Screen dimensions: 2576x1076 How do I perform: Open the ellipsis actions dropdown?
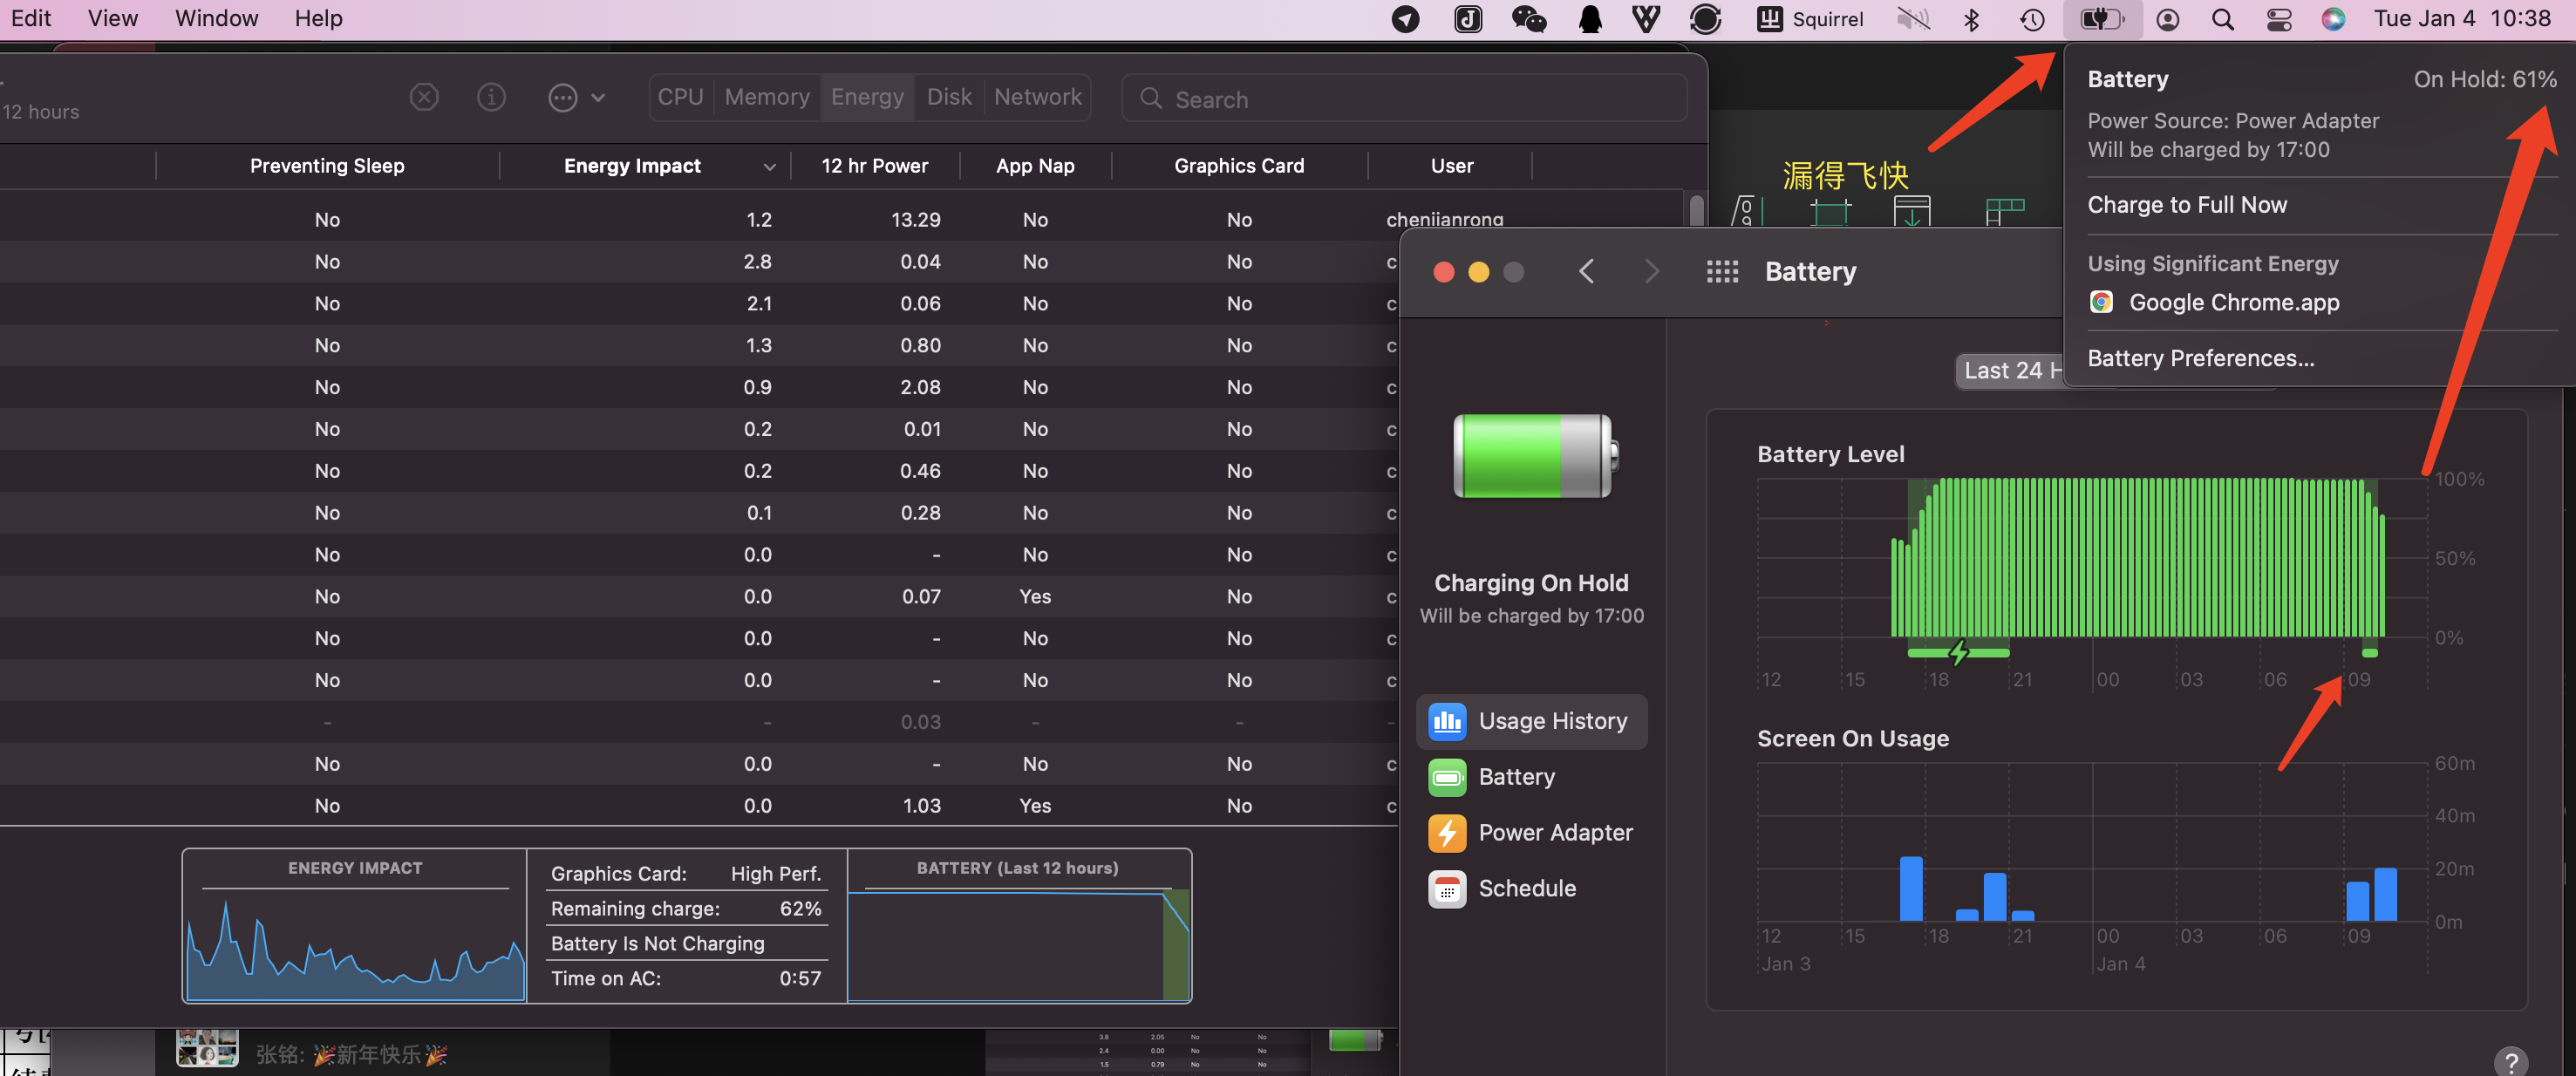576,97
